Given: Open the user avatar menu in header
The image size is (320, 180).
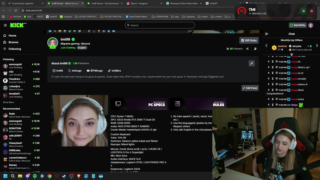Looking at the screenshot, I should pos(310,25).
